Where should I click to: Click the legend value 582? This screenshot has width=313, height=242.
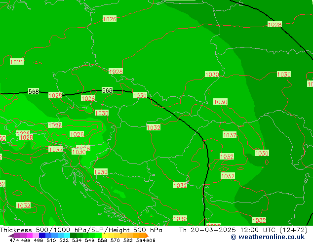point(128,240)
